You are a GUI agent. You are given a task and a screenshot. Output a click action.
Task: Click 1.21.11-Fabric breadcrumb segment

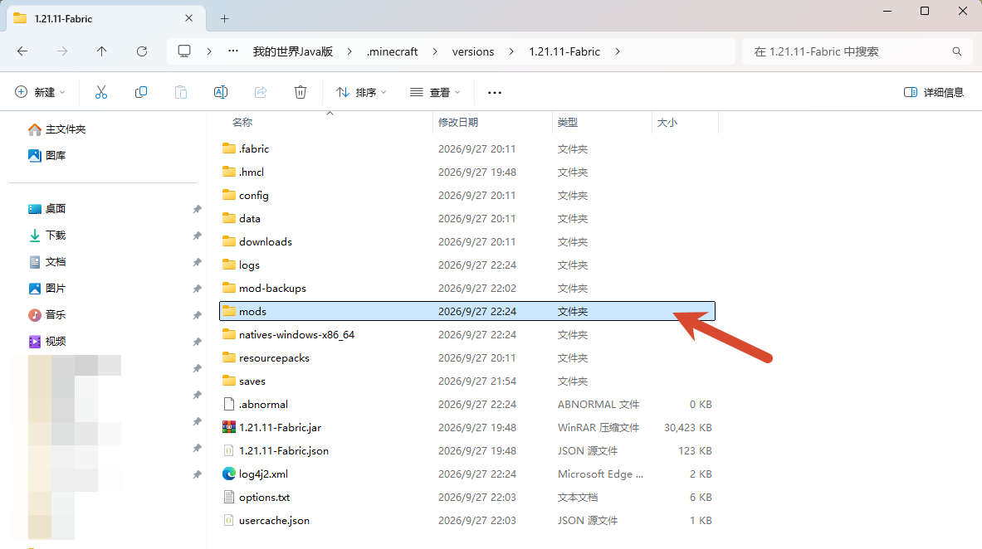pyautogui.click(x=564, y=51)
